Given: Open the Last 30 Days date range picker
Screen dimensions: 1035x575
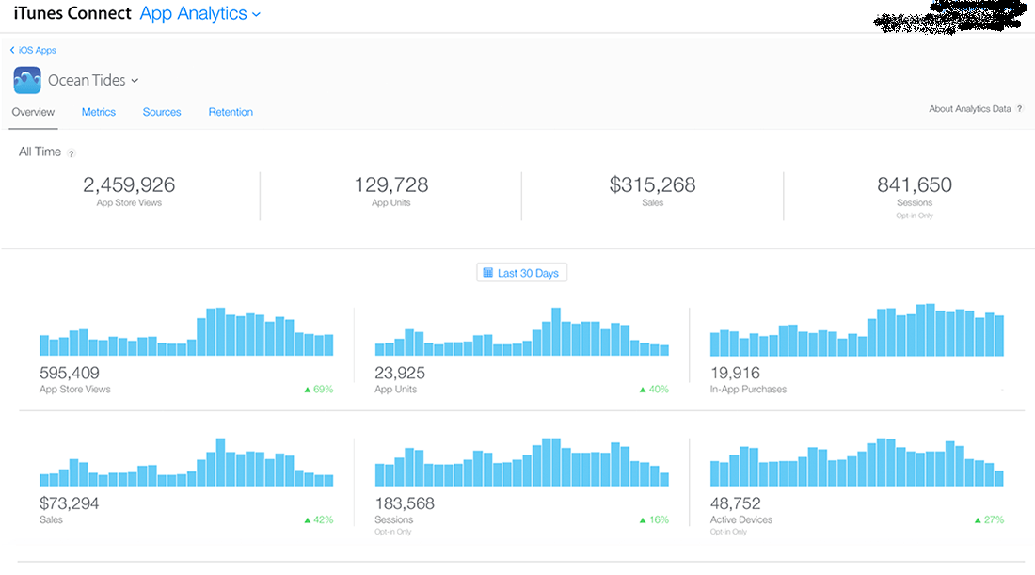Looking at the screenshot, I should [521, 273].
